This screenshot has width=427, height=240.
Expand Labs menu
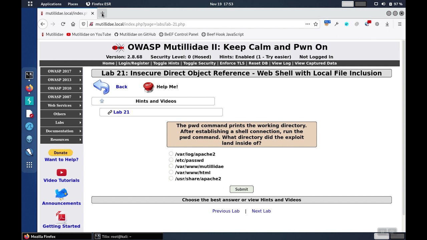pos(61,122)
